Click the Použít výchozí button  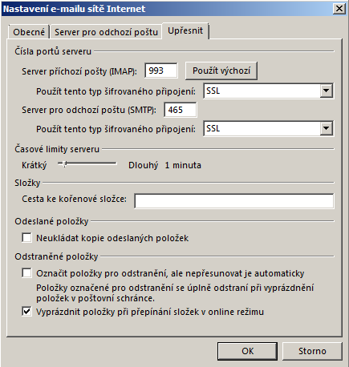click(221, 71)
